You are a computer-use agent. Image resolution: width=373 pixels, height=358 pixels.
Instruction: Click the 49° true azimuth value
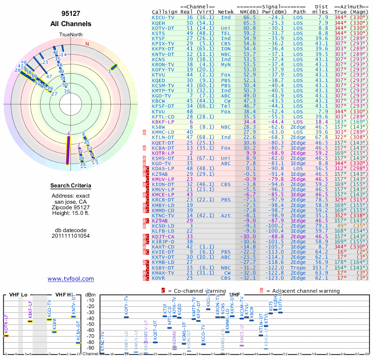pyautogui.click(x=342, y=226)
